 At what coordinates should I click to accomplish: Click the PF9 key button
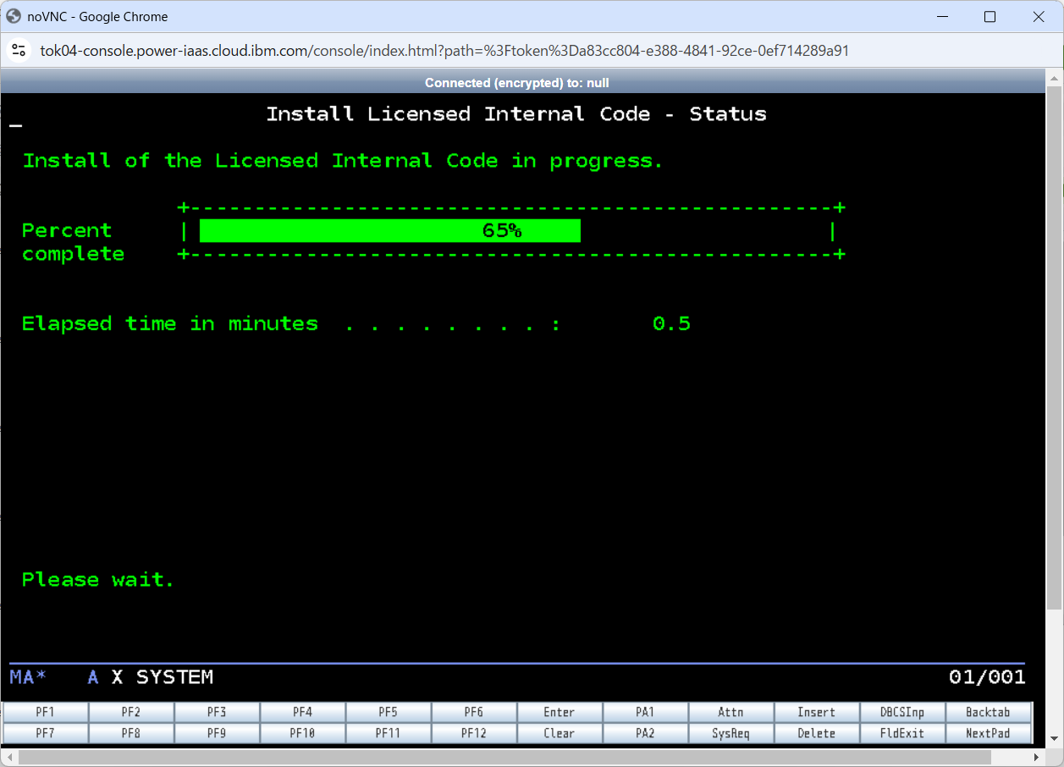coord(217,733)
